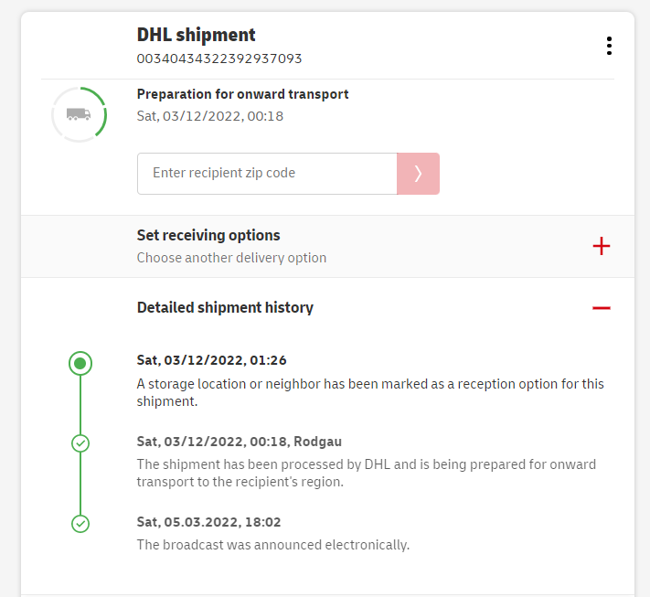Click the Rodgau event checkmark marker
The image size is (650, 597).
point(80,443)
